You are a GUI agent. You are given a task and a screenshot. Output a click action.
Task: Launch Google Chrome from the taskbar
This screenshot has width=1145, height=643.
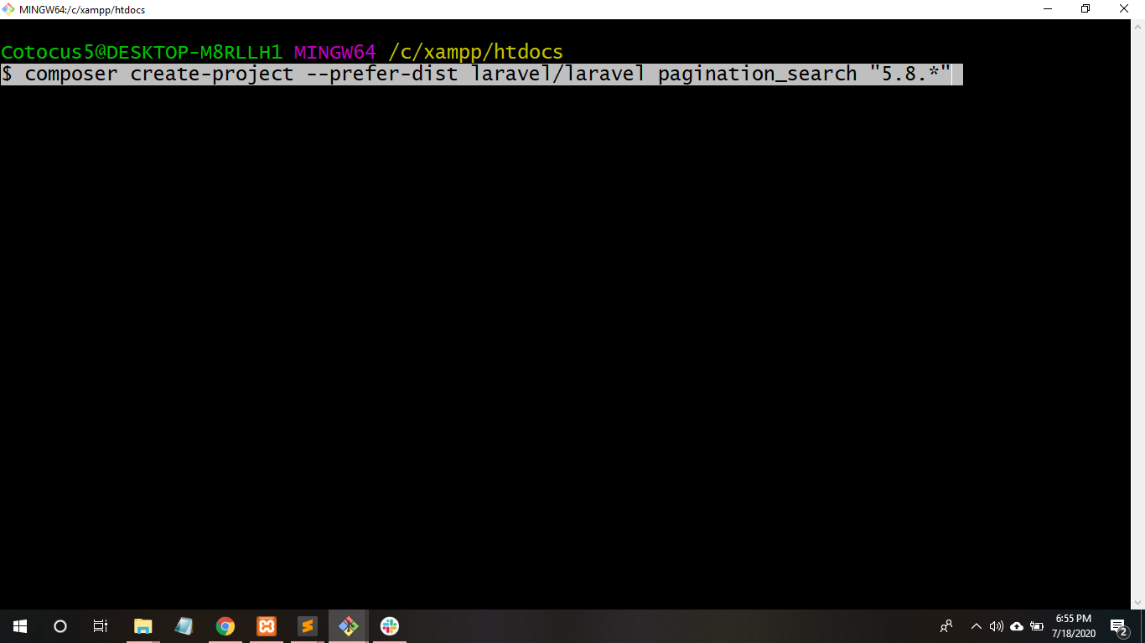225,626
